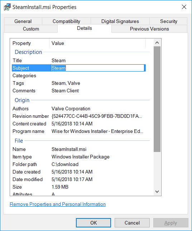Click the scrollbar track below the thumb
The image size is (192, 231).
[157, 170]
